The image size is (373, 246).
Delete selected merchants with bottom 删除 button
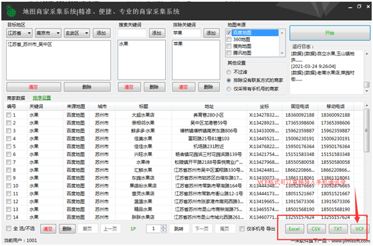pos(67,229)
